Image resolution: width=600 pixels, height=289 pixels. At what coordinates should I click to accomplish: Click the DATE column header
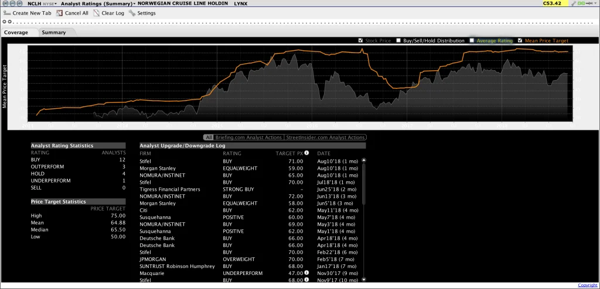323,153
